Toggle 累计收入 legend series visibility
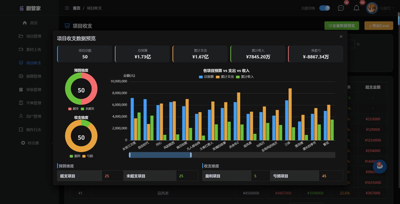This screenshot has width=400, height=204. (244, 77)
